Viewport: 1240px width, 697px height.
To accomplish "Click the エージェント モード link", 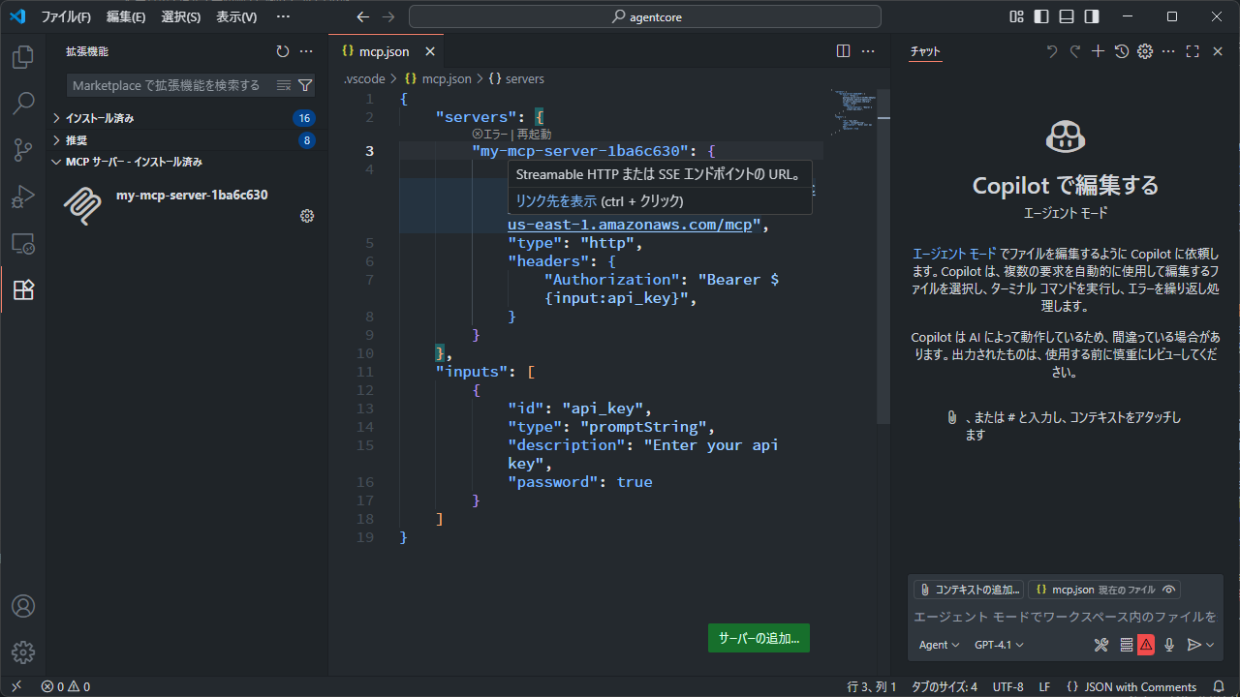I will (954, 254).
